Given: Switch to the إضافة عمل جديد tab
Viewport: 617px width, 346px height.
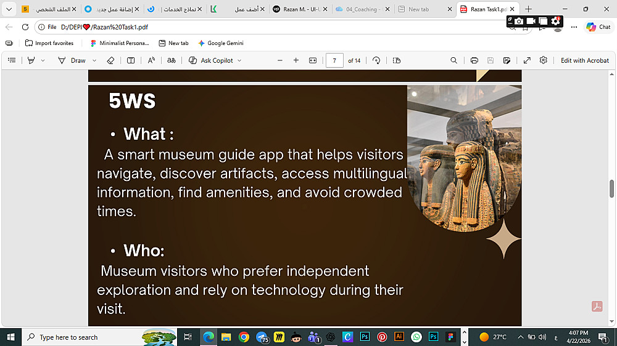Looking at the screenshot, I should [111, 9].
